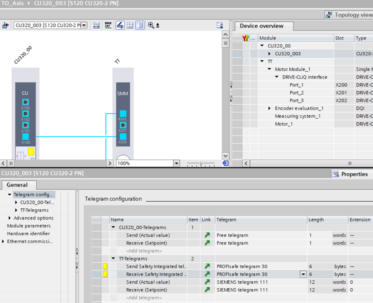373x303 pixels.
Task: Open the PROFIsafe telegram 30 dropdown in Receive row
Action: point(303,274)
